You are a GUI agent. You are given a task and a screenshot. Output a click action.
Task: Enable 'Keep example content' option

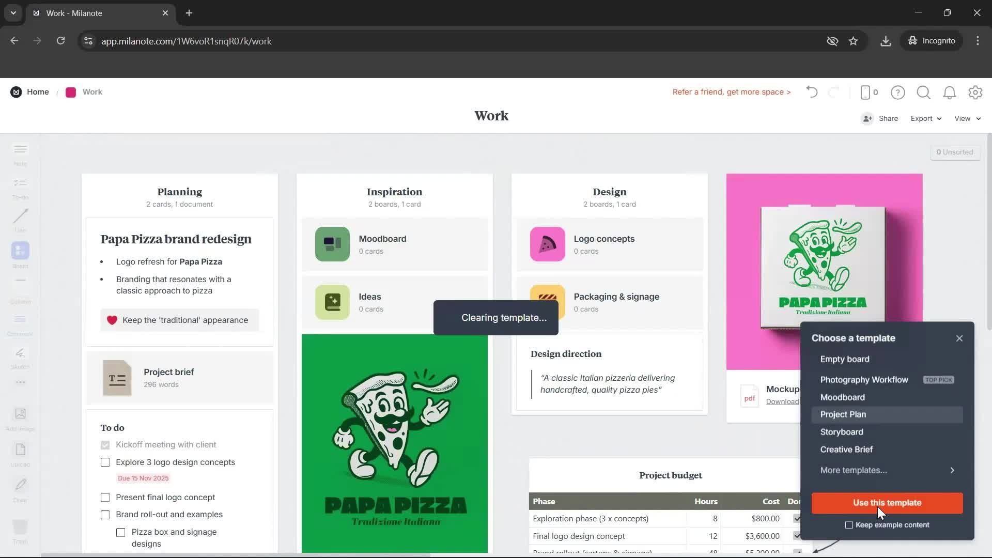coord(849,524)
